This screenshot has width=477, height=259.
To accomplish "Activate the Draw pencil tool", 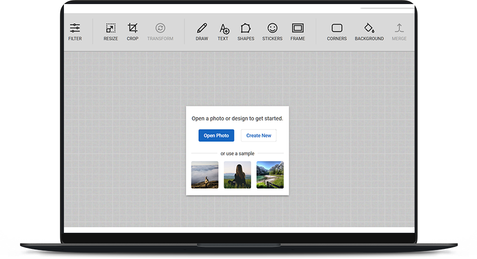I will coord(202,32).
